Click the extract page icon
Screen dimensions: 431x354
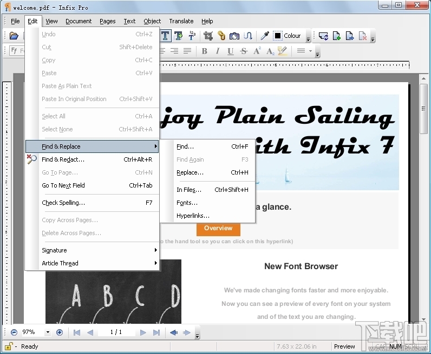(x=350, y=36)
